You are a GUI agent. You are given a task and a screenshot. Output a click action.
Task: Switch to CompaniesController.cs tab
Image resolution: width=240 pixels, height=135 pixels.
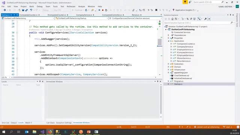(x=113, y=15)
